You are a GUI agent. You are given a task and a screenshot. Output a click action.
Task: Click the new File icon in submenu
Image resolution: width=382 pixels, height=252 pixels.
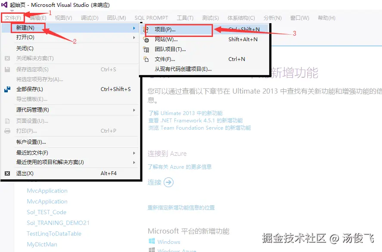click(x=146, y=59)
